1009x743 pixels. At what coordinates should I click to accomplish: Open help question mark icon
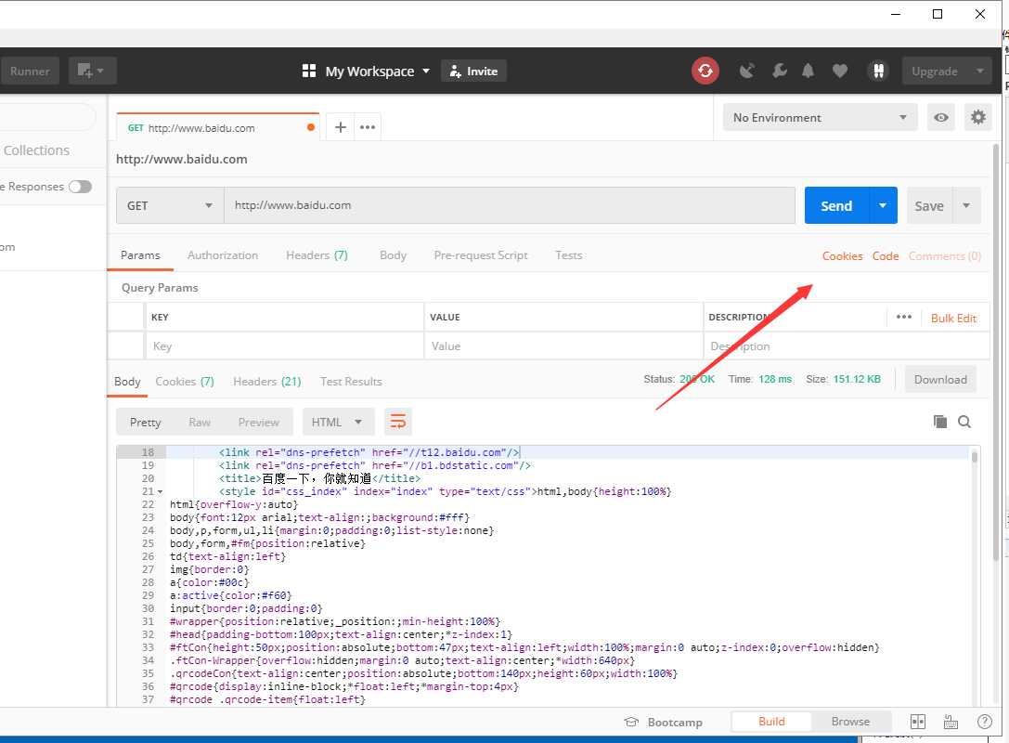pyautogui.click(x=985, y=722)
